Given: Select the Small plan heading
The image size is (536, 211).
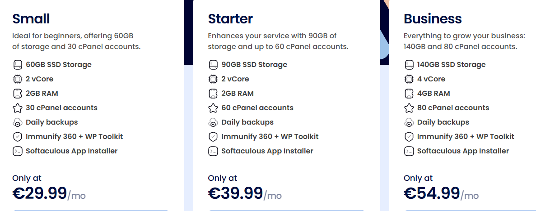Looking at the screenshot, I should [x=31, y=19].
